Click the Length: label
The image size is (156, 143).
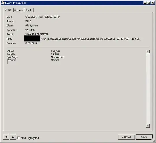(x=11, y=54)
